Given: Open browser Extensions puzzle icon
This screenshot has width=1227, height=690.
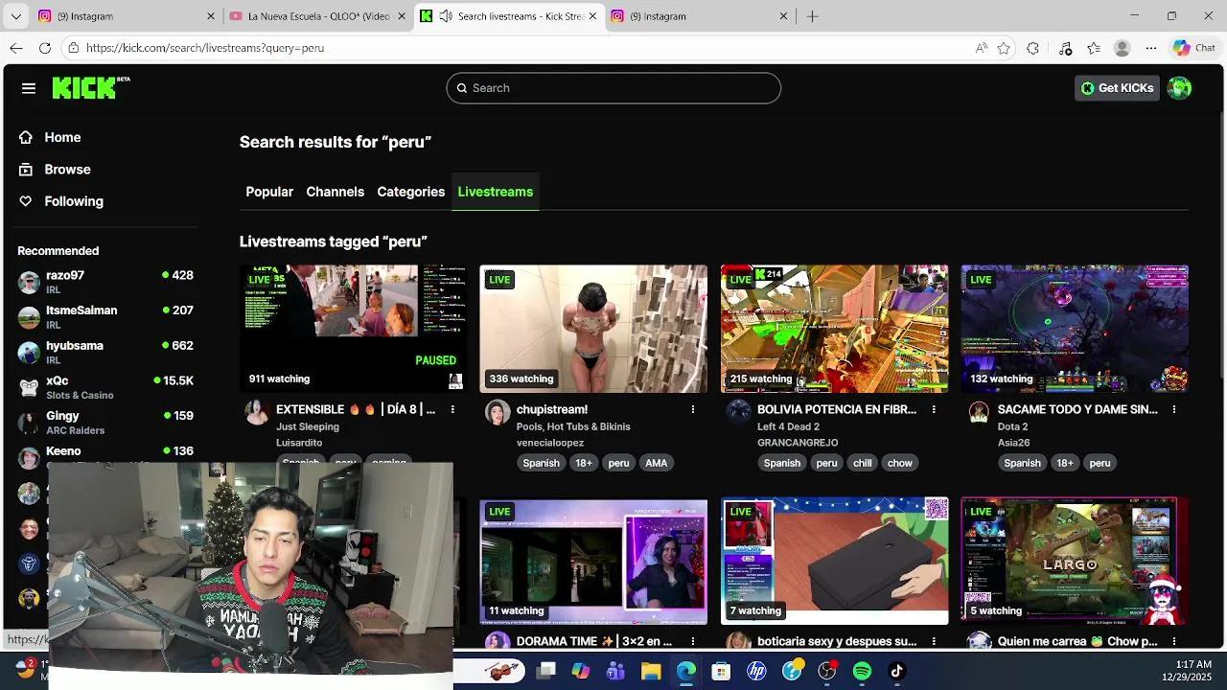Looking at the screenshot, I should pyautogui.click(x=1032, y=48).
